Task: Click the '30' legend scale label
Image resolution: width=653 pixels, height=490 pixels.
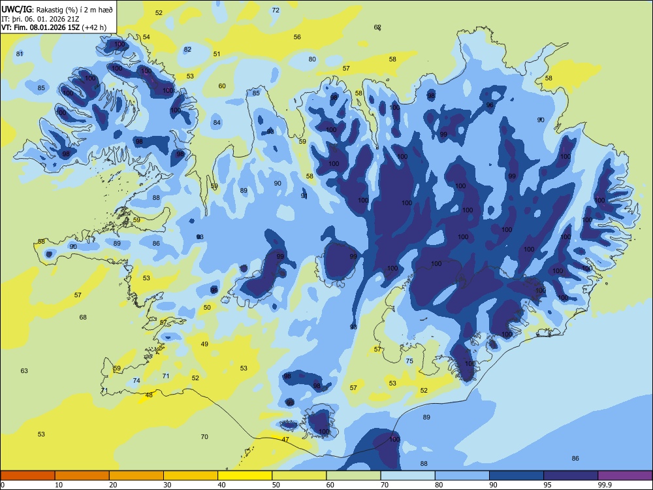Action: point(167,485)
